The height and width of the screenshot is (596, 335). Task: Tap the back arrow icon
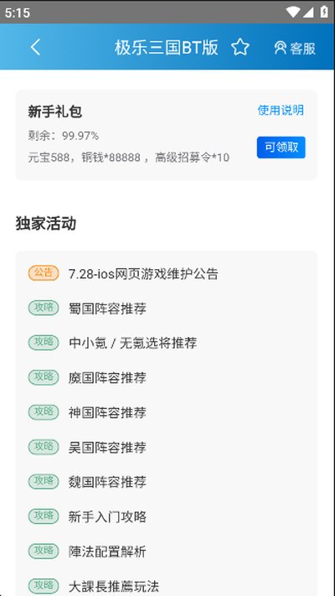pos(35,48)
